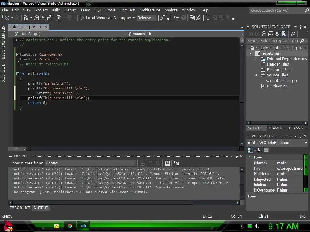Image resolution: width=310 pixels, height=232 pixels.
Task: Toggle auto-hide pin on Solution Explorer panel
Action: click(300, 27)
